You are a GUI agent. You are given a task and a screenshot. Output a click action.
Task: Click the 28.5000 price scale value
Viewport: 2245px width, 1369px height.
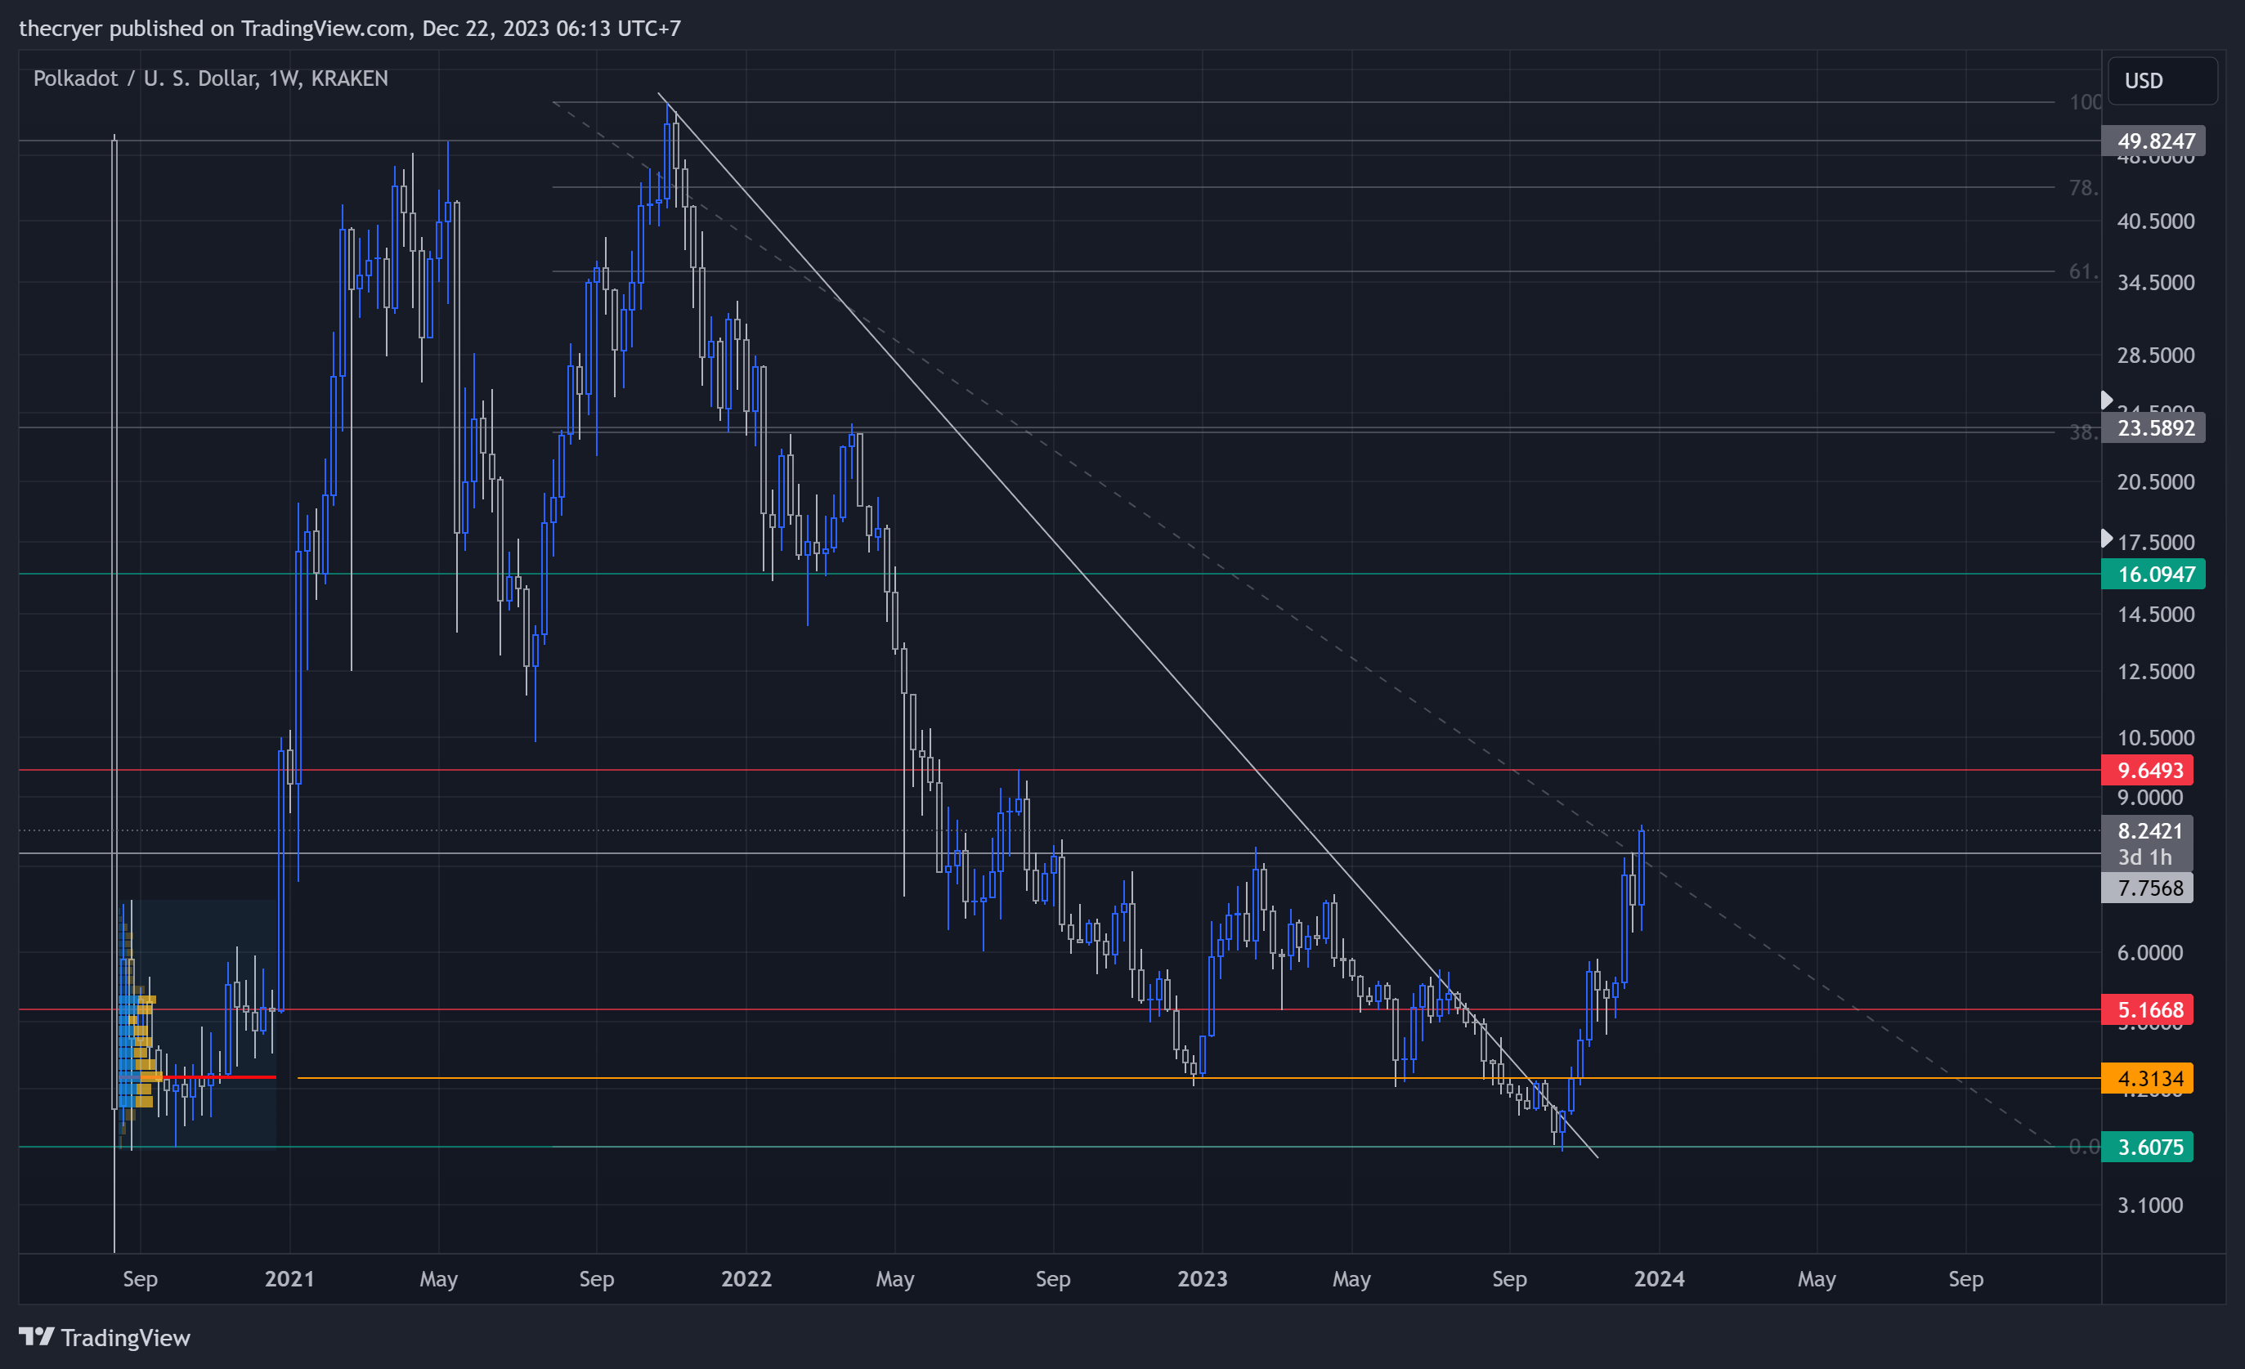coord(2156,356)
